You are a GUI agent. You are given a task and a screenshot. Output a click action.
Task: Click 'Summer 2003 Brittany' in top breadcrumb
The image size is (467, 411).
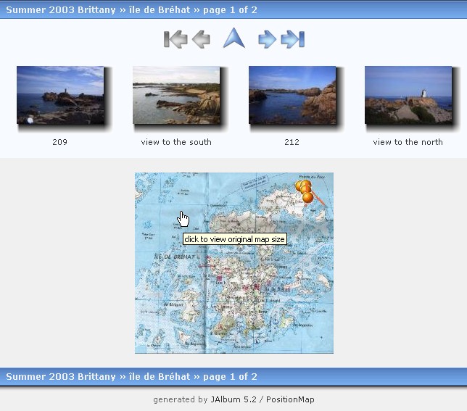(x=61, y=10)
